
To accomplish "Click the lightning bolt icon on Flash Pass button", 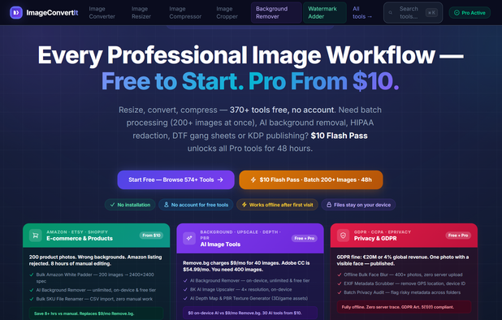I will (253, 179).
